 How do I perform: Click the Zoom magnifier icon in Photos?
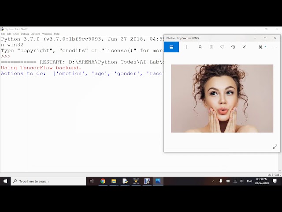[x=200, y=47]
